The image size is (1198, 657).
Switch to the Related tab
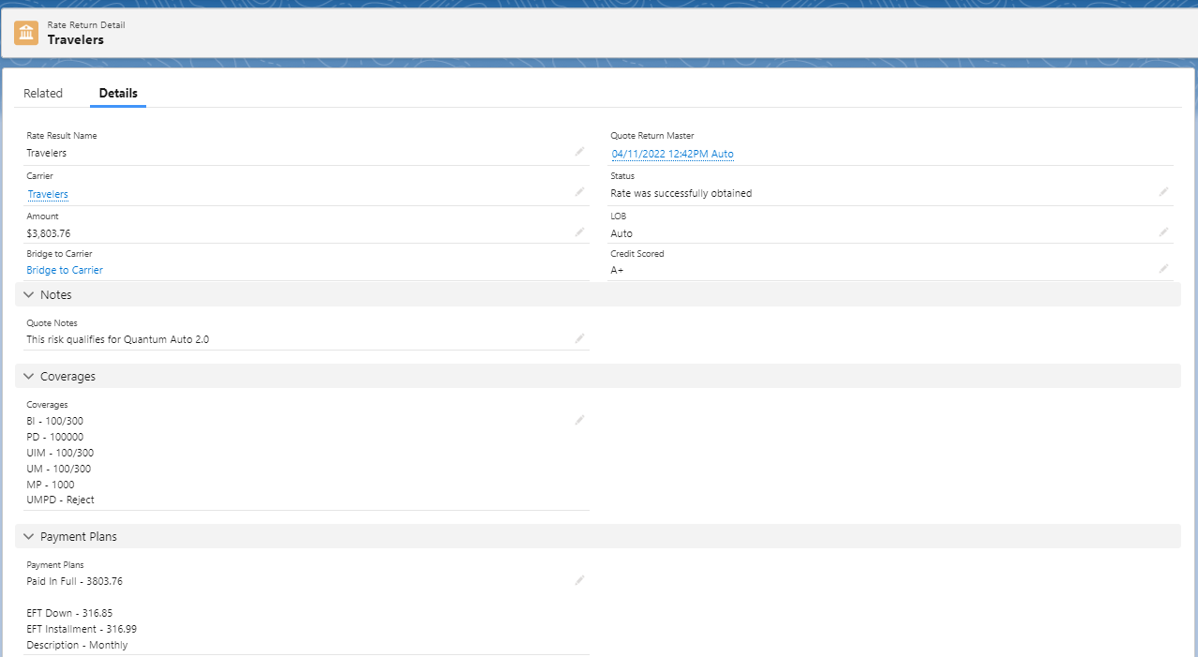click(43, 94)
